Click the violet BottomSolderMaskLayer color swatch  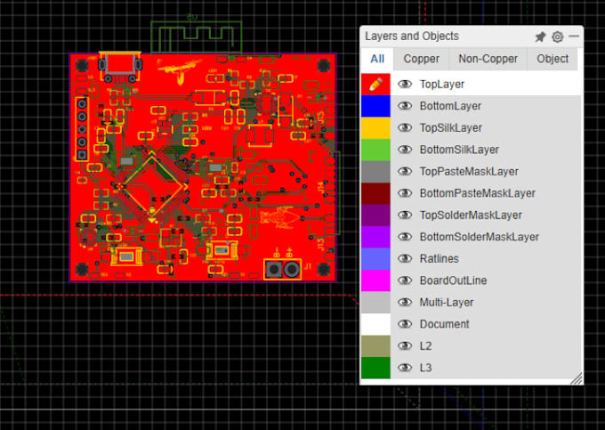375,237
